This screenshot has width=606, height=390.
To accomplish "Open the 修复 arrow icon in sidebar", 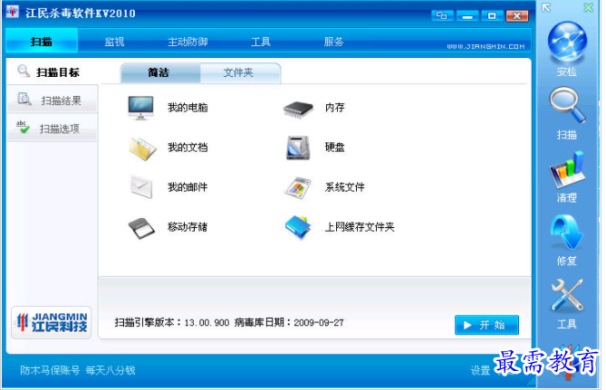I will click(567, 233).
